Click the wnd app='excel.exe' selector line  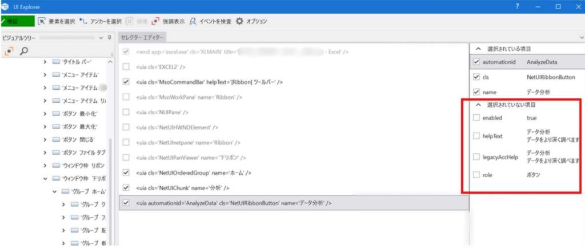click(242, 52)
